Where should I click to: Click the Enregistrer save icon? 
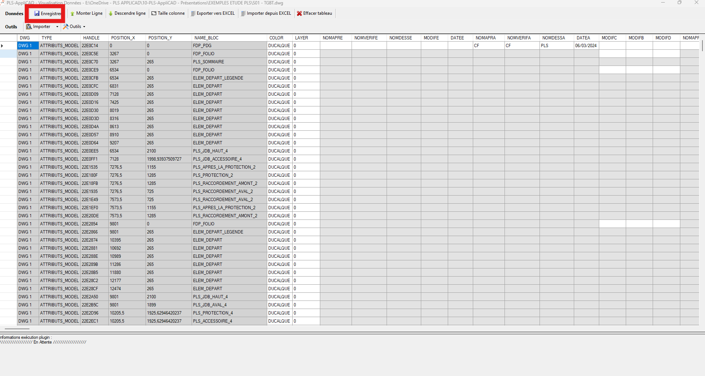tap(37, 14)
